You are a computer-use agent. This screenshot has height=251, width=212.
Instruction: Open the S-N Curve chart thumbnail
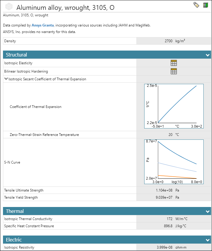tap(174, 162)
